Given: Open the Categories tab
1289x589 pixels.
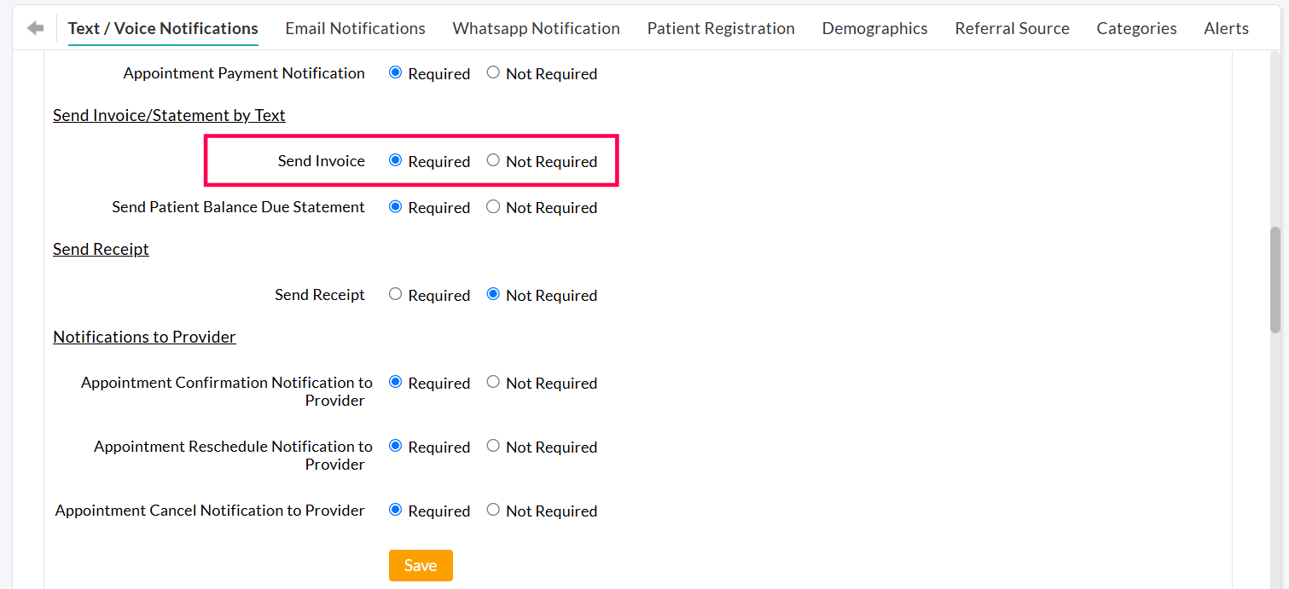Looking at the screenshot, I should click(x=1136, y=27).
